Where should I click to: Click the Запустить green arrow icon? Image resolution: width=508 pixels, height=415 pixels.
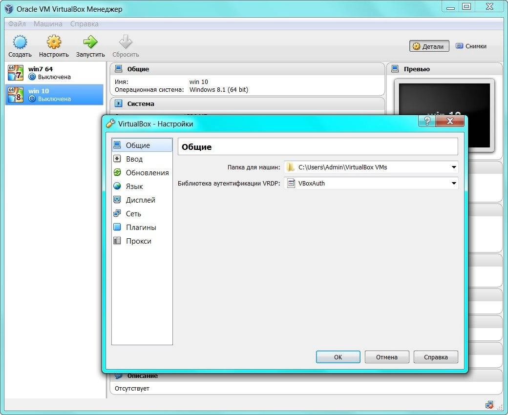90,42
